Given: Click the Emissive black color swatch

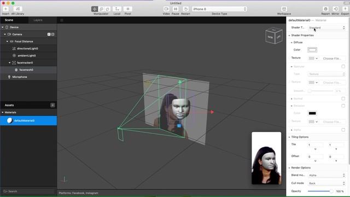Looking at the screenshot, I should click(x=312, y=113).
